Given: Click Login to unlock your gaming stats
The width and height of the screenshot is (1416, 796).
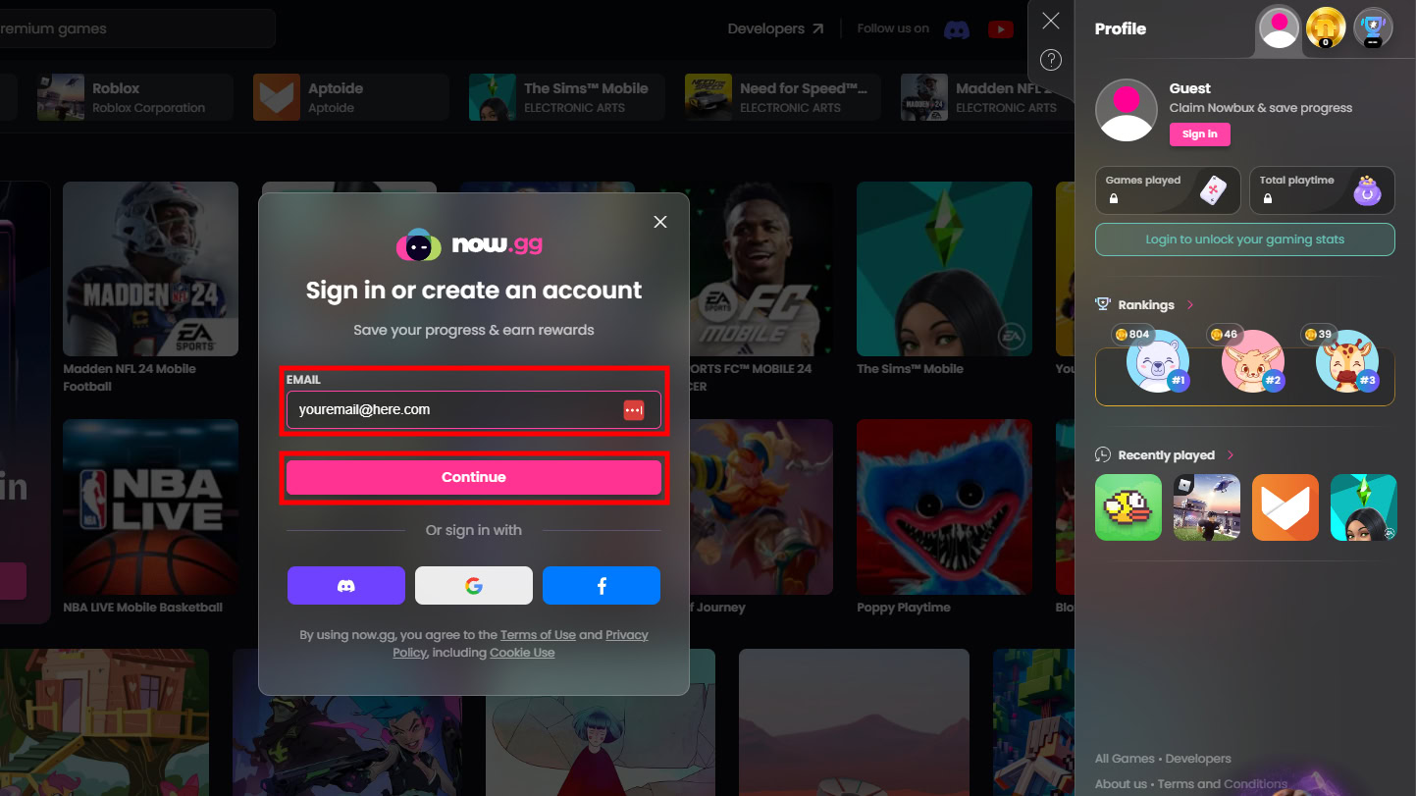Looking at the screenshot, I should tap(1244, 239).
